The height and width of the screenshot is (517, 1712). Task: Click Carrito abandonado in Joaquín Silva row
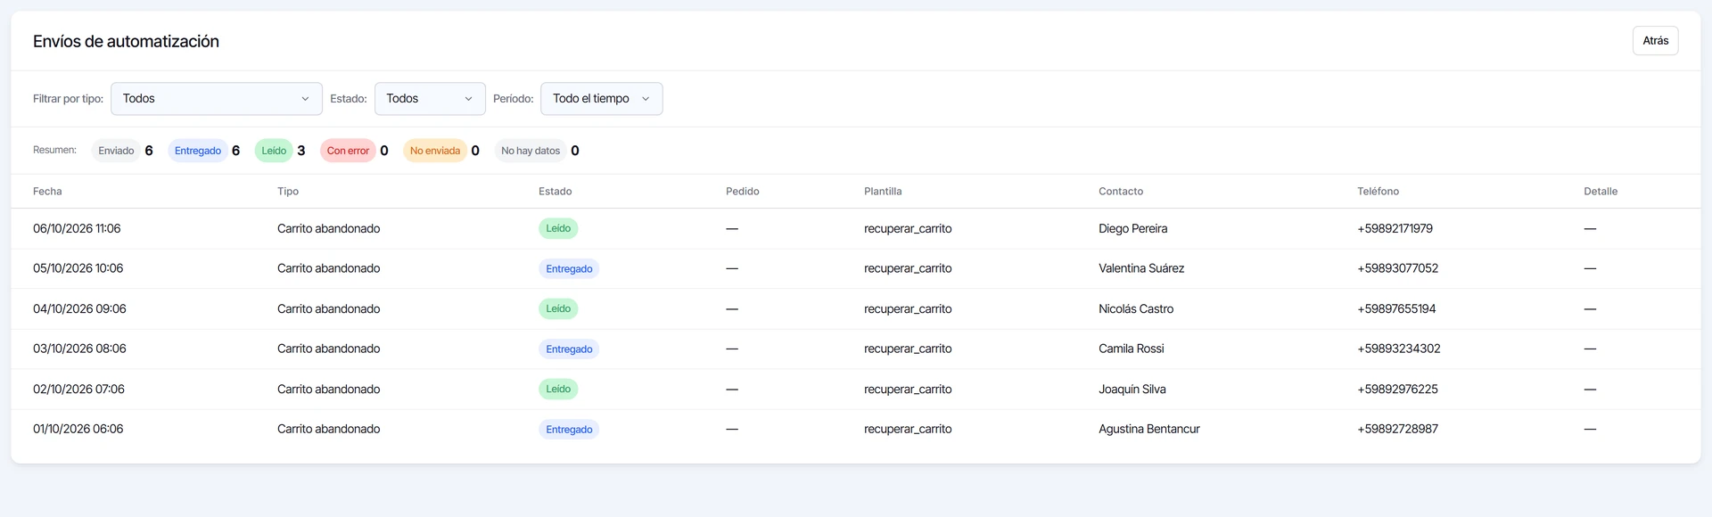pos(328,390)
